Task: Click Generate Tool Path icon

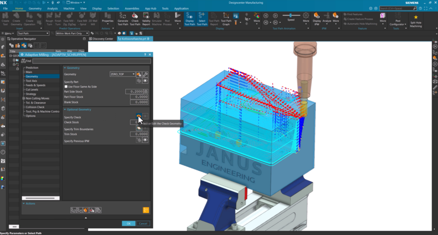Action: click(122, 19)
